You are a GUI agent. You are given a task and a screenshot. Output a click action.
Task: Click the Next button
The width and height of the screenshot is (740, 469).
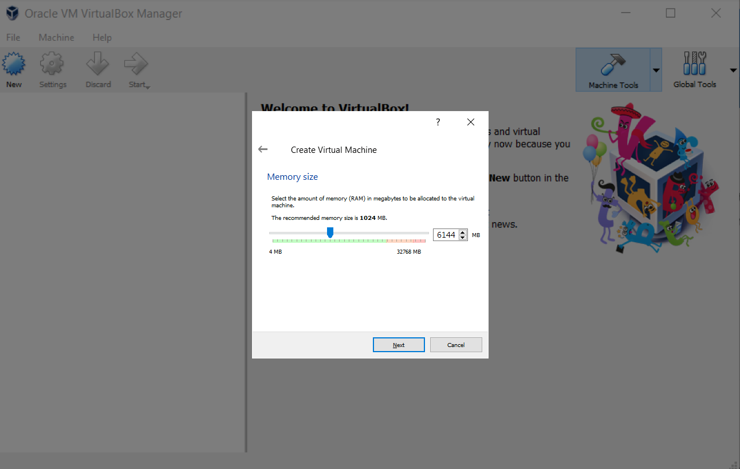[x=399, y=345]
